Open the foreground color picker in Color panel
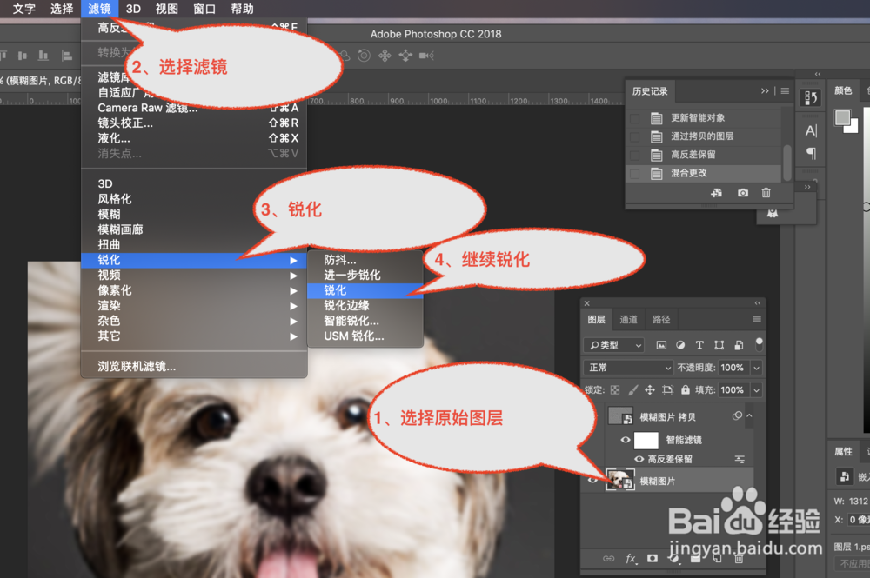 click(842, 116)
